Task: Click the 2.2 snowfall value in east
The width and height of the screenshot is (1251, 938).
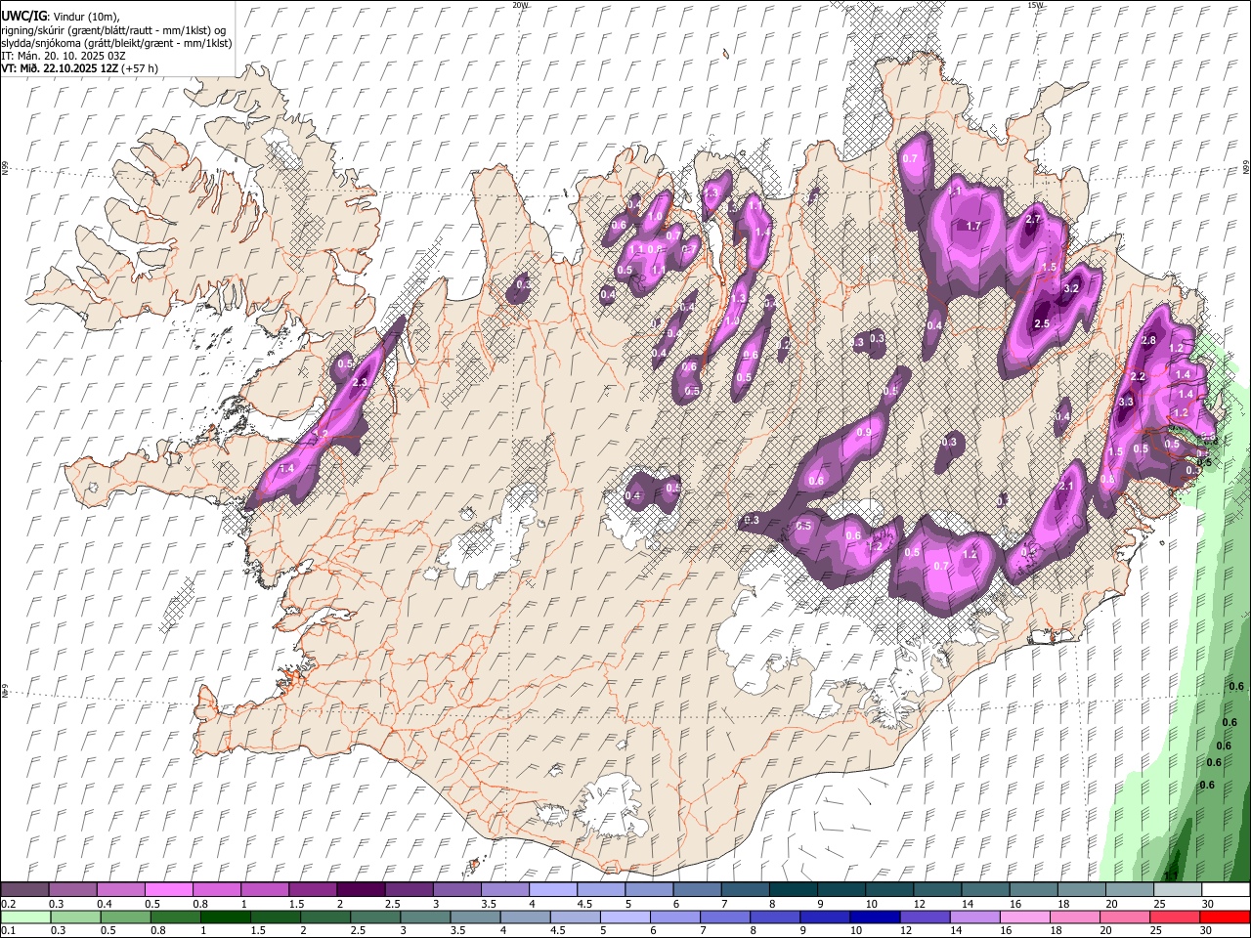Action: [1137, 376]
